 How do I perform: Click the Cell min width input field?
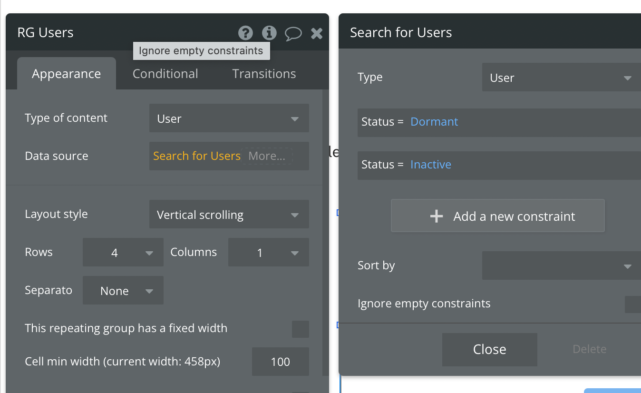coord(281,362)
